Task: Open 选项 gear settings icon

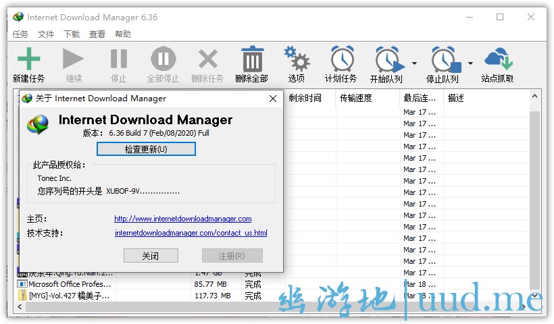Action: point(296,59)
